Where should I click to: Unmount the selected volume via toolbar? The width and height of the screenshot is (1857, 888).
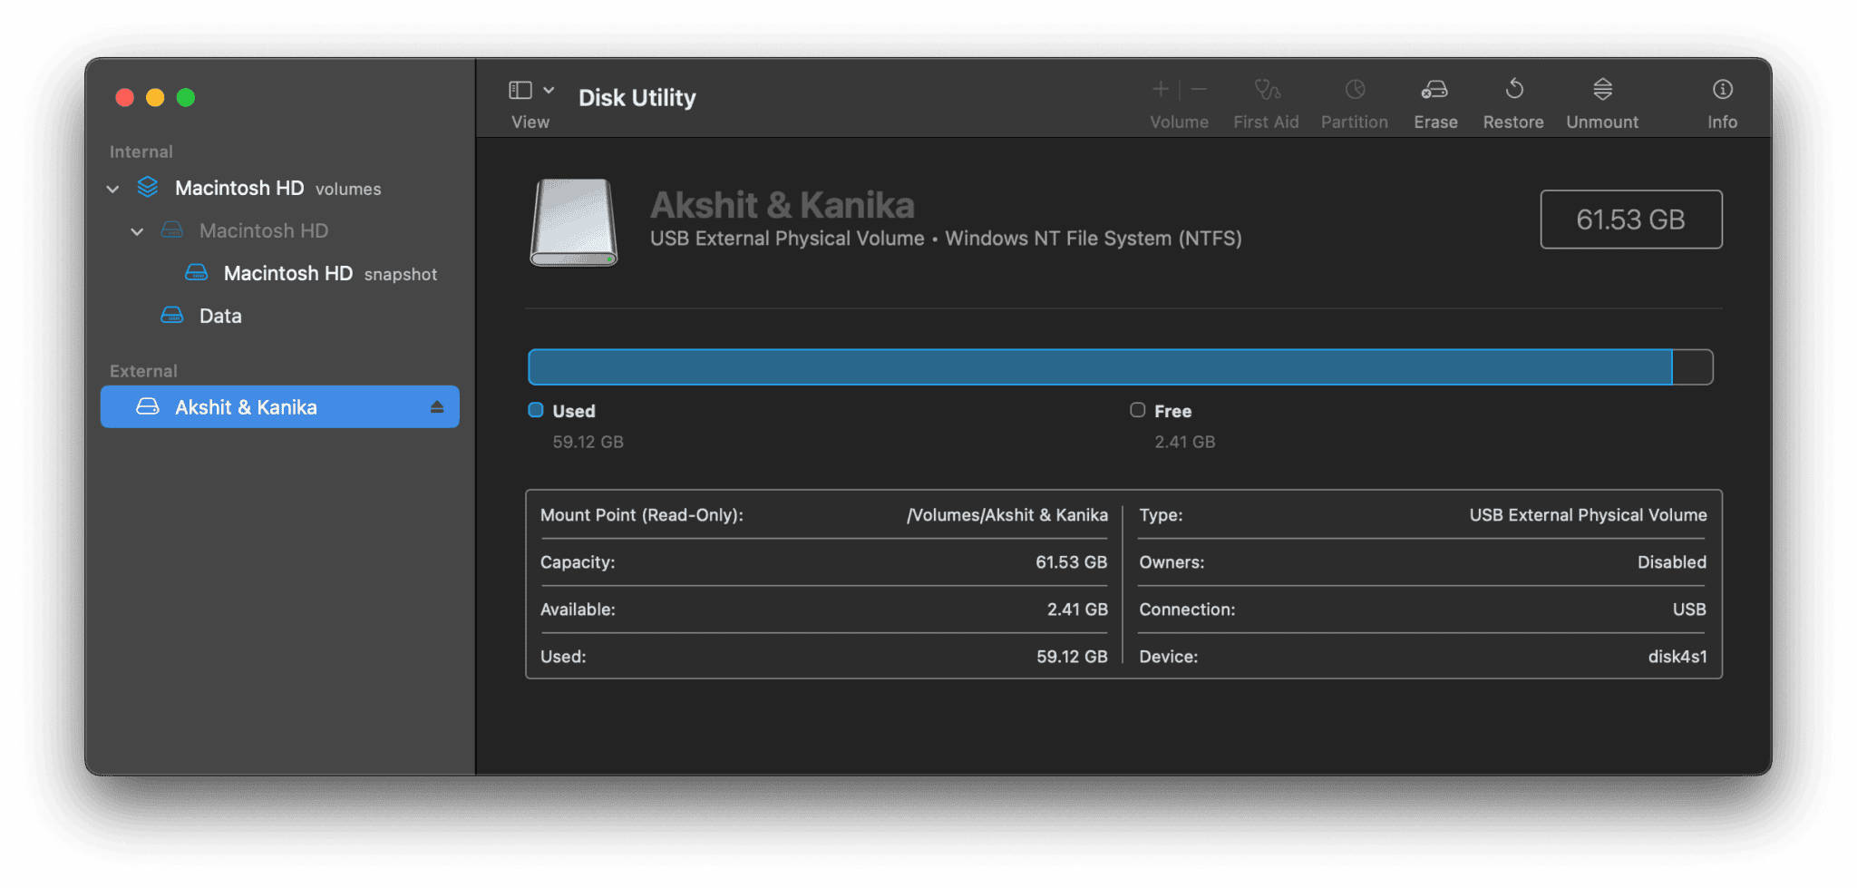tap(1602, 90)
